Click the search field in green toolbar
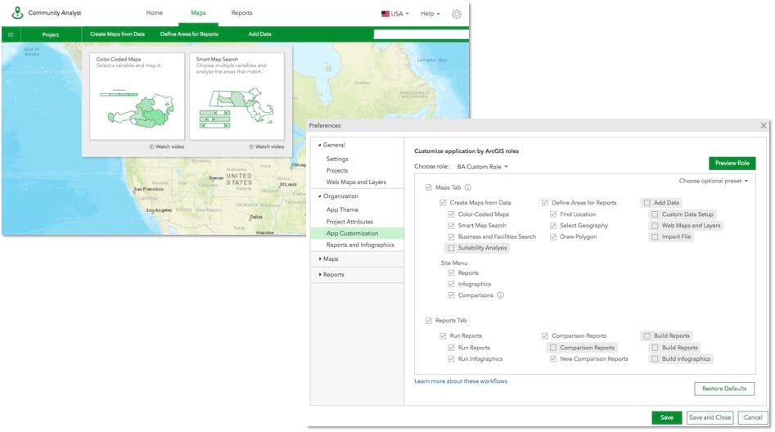This screenshot has height=432, width=775. coord(421,34)
